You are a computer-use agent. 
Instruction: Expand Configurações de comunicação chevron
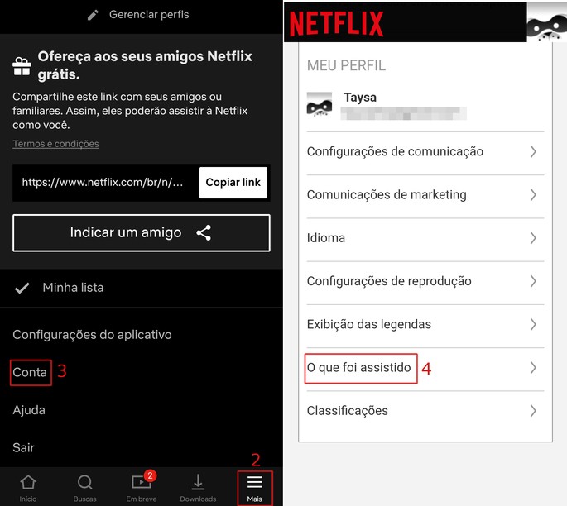coord(533,152)
